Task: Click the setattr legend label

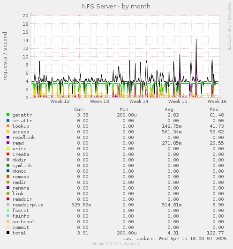Action: (22, 121)
